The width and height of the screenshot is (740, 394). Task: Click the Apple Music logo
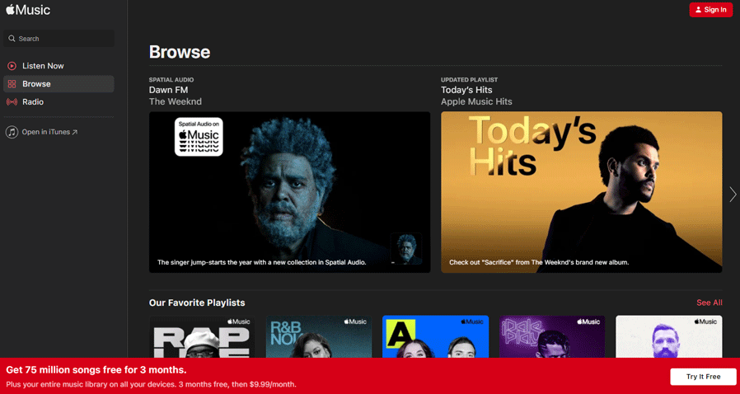[x=28, y=10]
